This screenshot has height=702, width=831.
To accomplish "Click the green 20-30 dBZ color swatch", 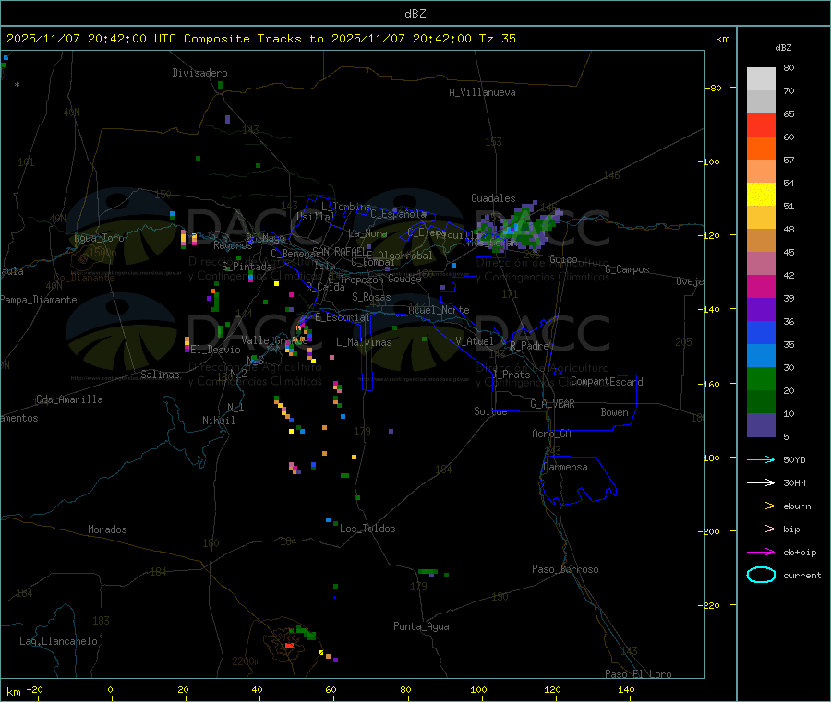I will [x=761, y=378].
